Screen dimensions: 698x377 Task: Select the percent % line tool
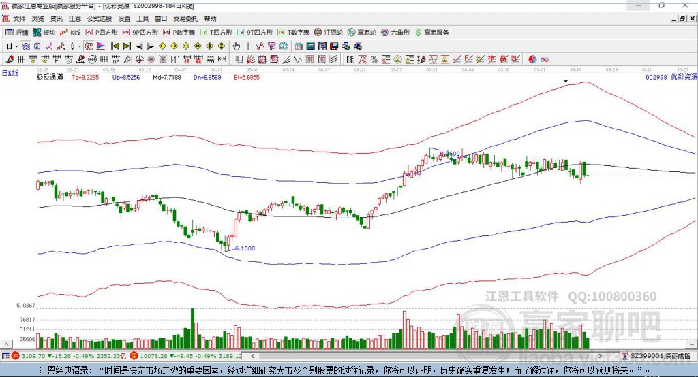tap(374, 59)
